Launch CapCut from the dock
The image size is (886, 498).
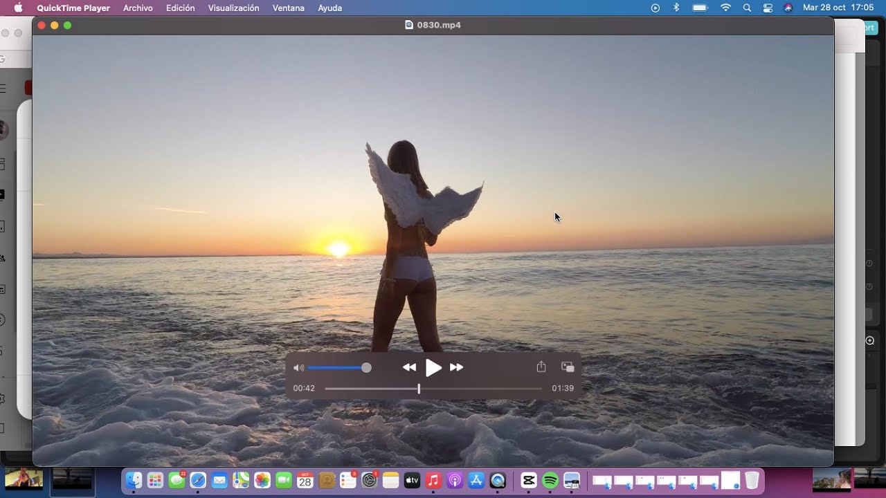click(529, 481)
